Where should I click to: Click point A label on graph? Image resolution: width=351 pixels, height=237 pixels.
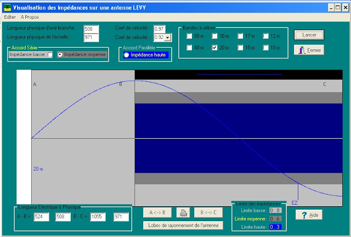35,84
